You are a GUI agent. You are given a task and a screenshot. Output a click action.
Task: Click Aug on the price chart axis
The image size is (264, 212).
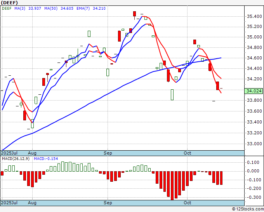pyautogui.click(x=32, y=153)
